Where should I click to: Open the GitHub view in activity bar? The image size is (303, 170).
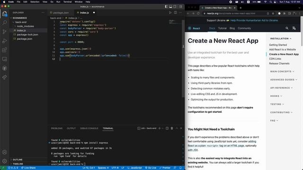4,68
